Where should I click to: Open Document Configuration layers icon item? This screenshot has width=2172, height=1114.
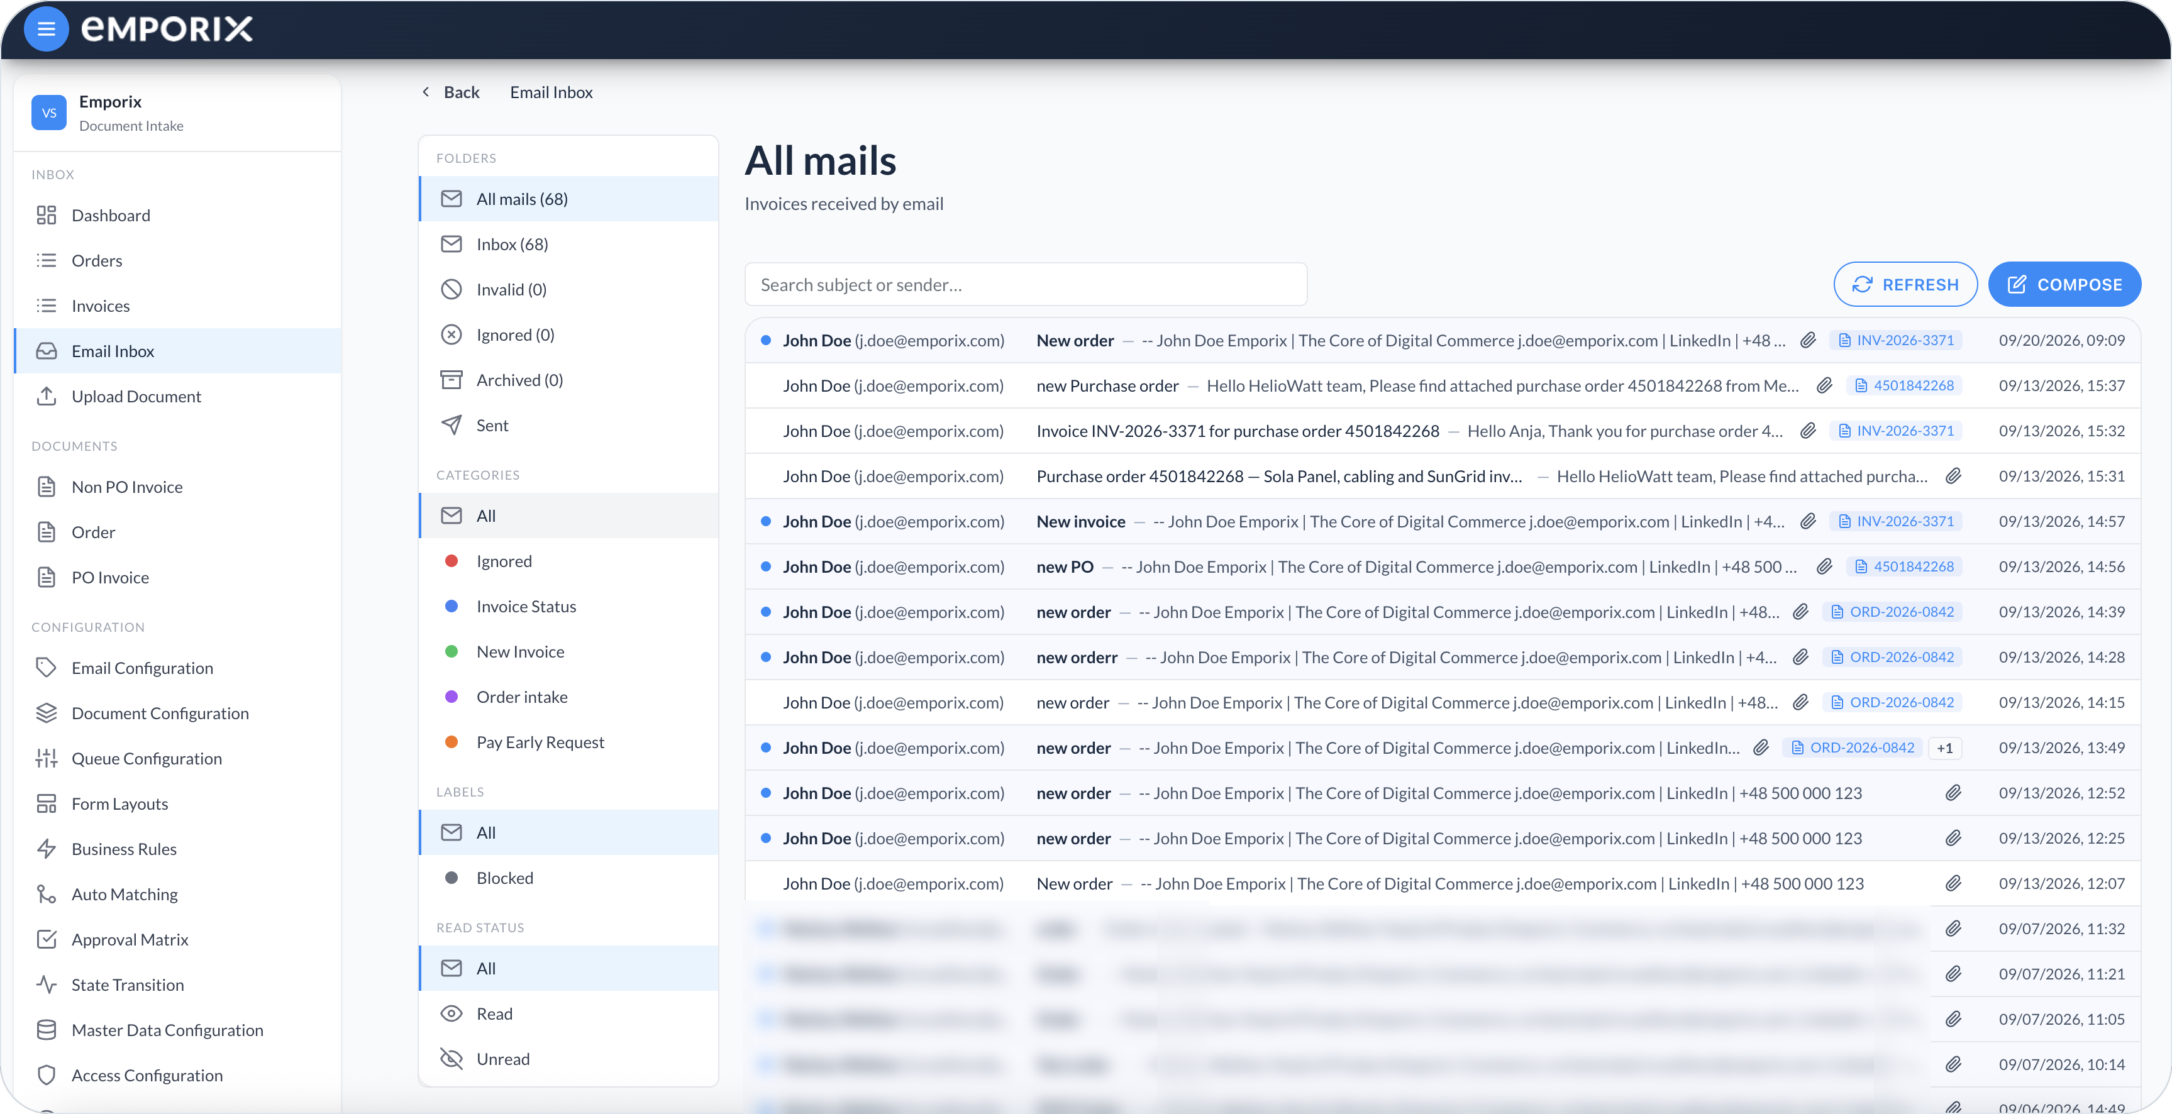click(x=177, y=713)
